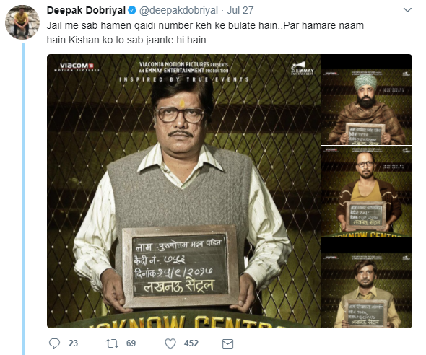
Task: Like the tweet with the heart icon
Action: 170,343
